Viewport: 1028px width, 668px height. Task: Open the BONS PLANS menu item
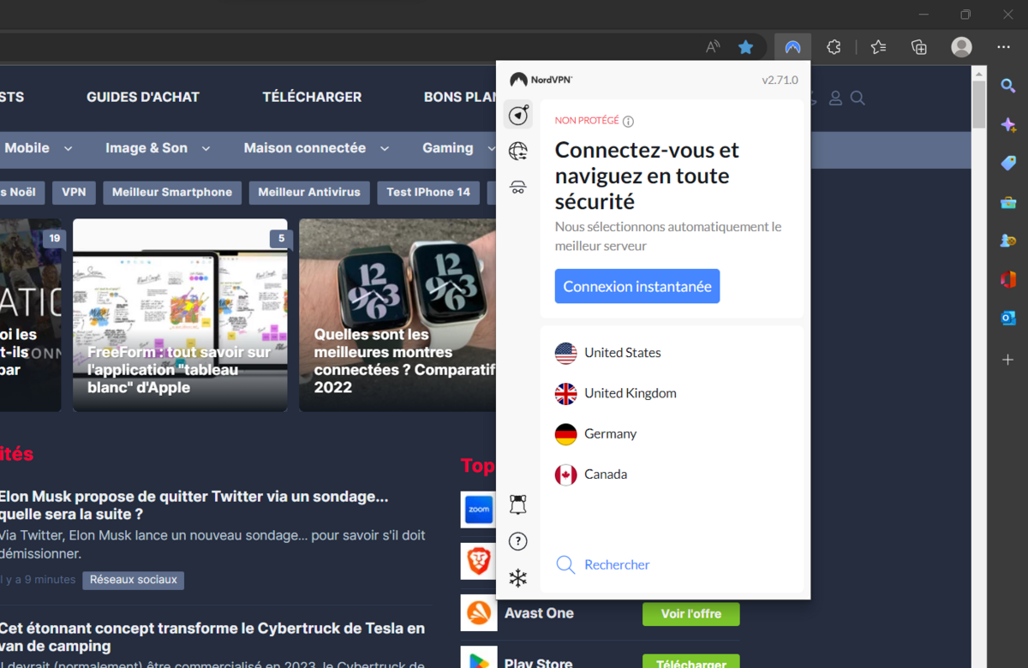coord(460,97)
